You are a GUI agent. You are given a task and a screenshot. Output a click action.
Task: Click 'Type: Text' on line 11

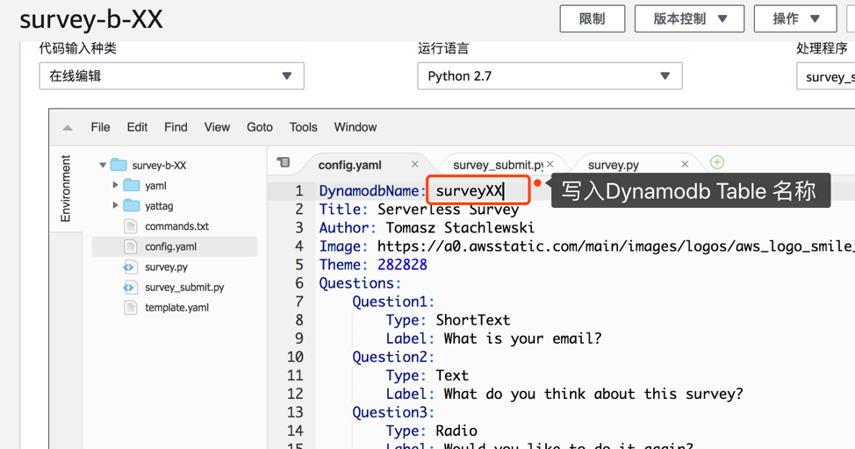pos(427,376)
